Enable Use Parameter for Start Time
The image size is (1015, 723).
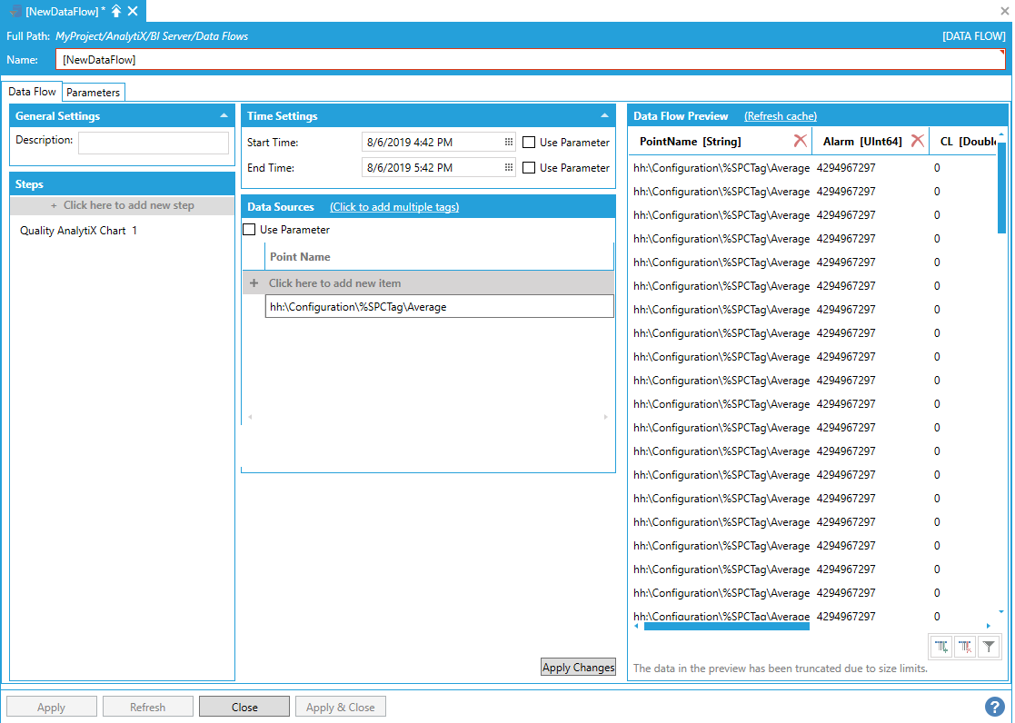pos(529,143)
